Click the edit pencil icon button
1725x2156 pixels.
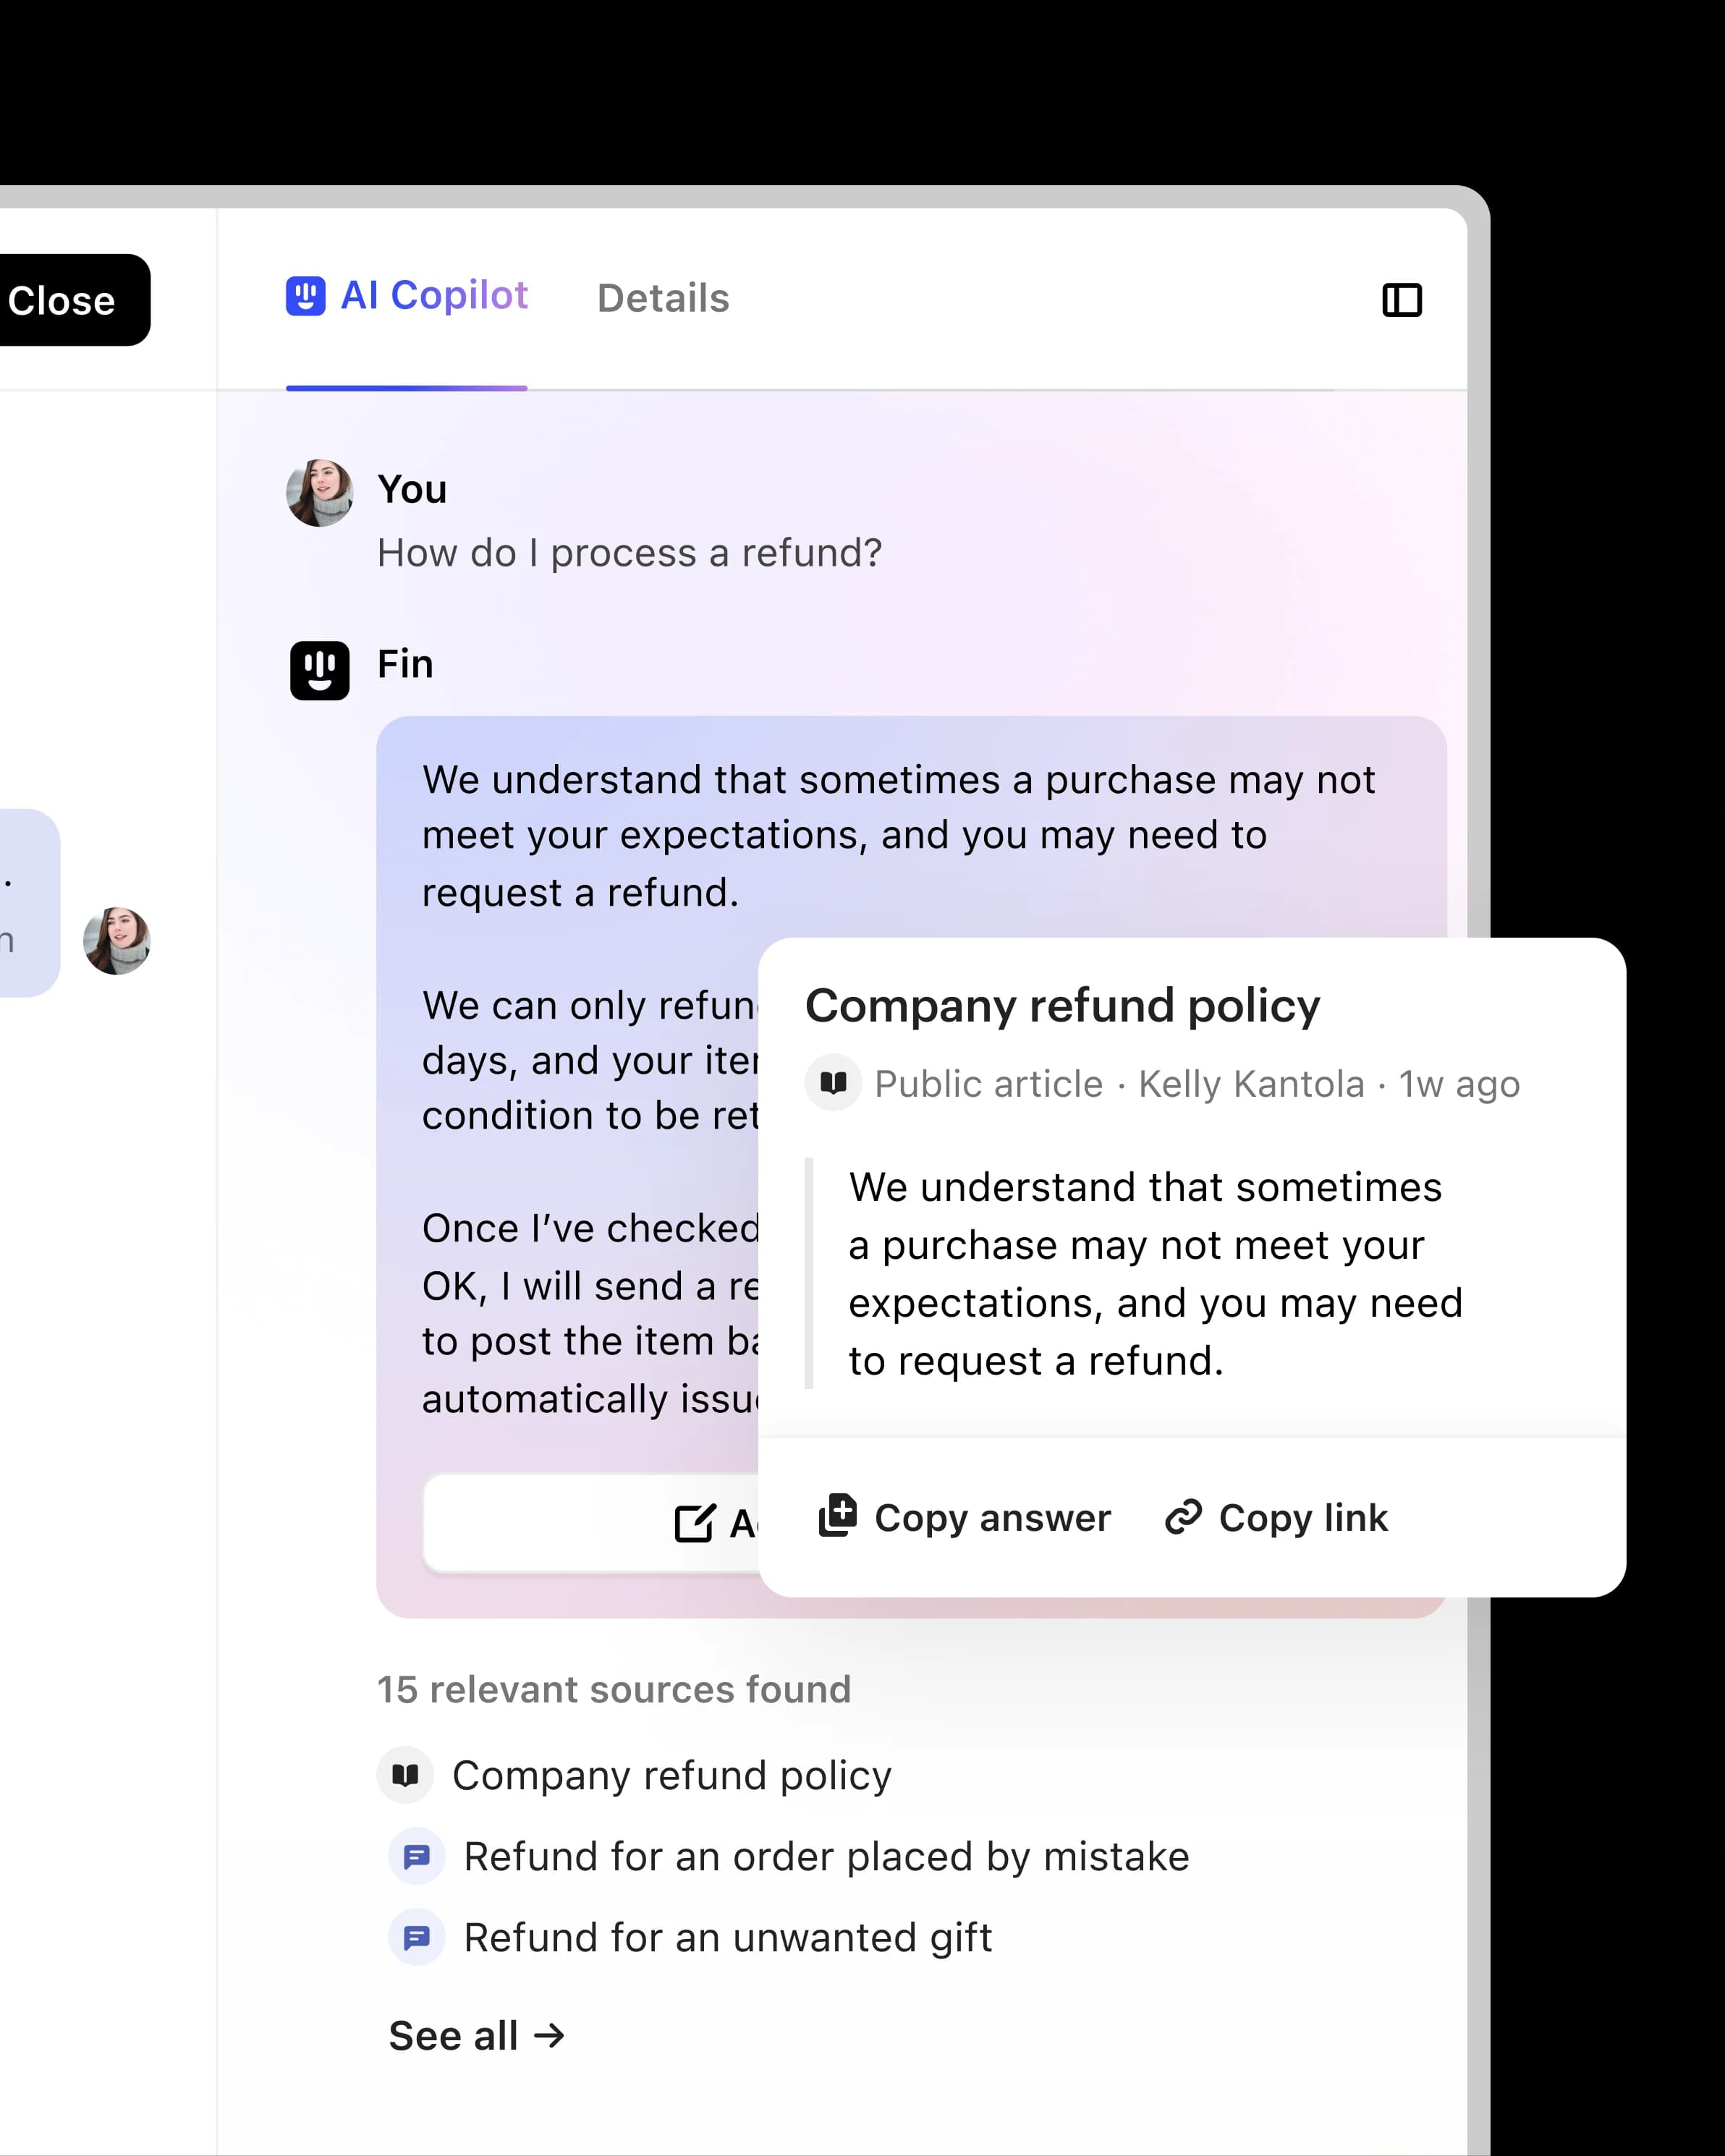(694, 1523)
